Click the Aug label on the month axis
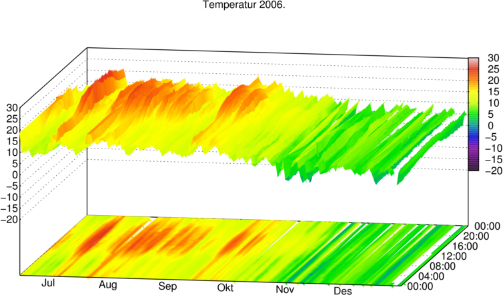This screenshot has width=503, height=295. [105, 286]
